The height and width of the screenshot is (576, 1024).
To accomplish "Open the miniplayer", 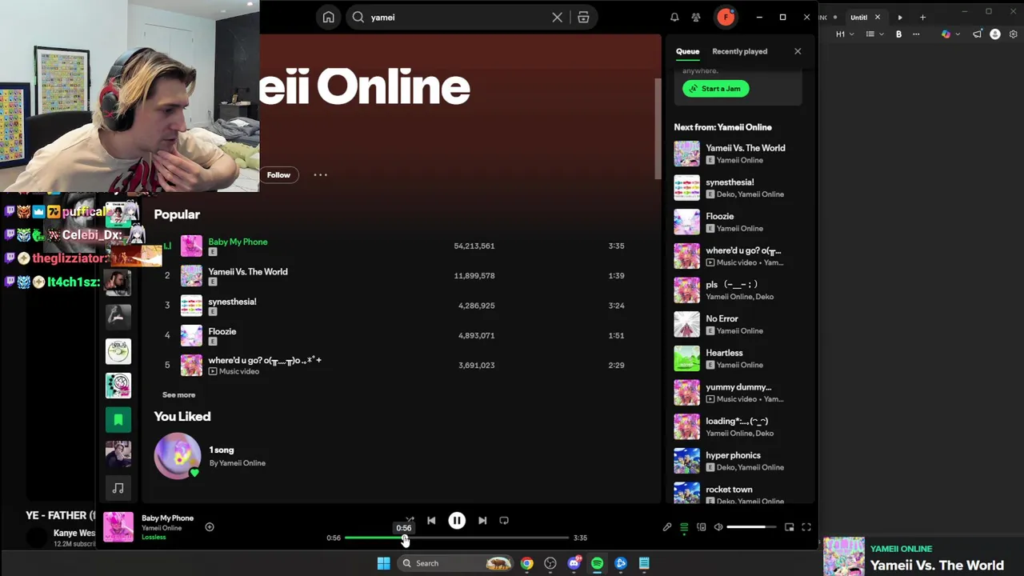I will tap(789, 526).
